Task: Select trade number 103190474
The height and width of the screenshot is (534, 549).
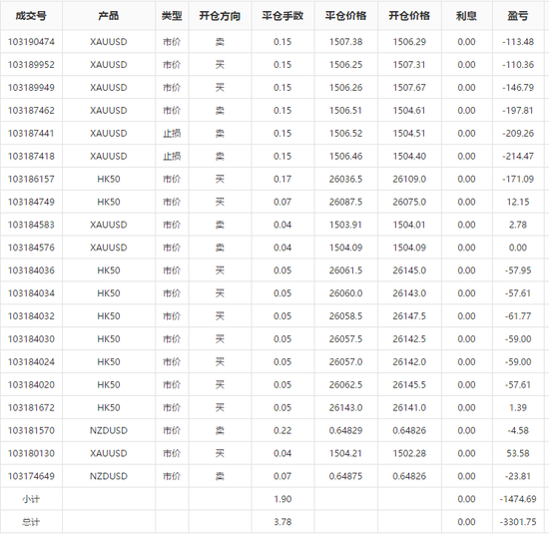Action: click(x=31, y=42)
